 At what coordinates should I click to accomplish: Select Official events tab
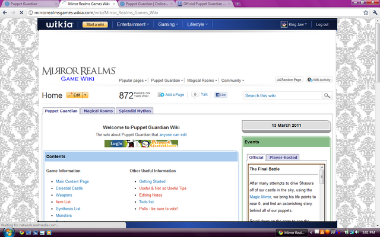coord(256,157)
